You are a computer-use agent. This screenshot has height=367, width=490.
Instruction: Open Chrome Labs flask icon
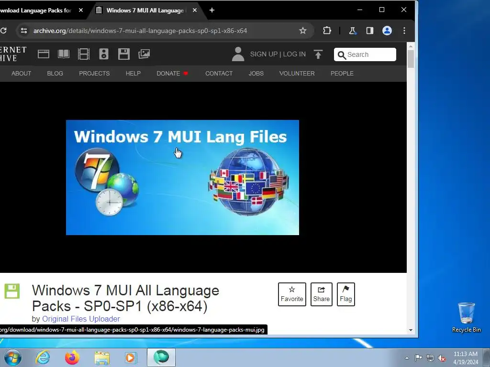coord(352,31)
